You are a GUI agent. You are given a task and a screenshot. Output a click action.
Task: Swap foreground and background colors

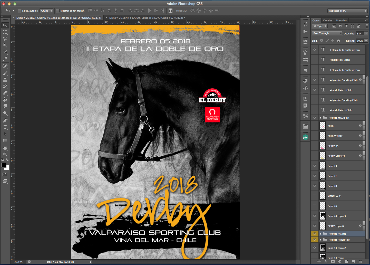click(x=7, y=160)
